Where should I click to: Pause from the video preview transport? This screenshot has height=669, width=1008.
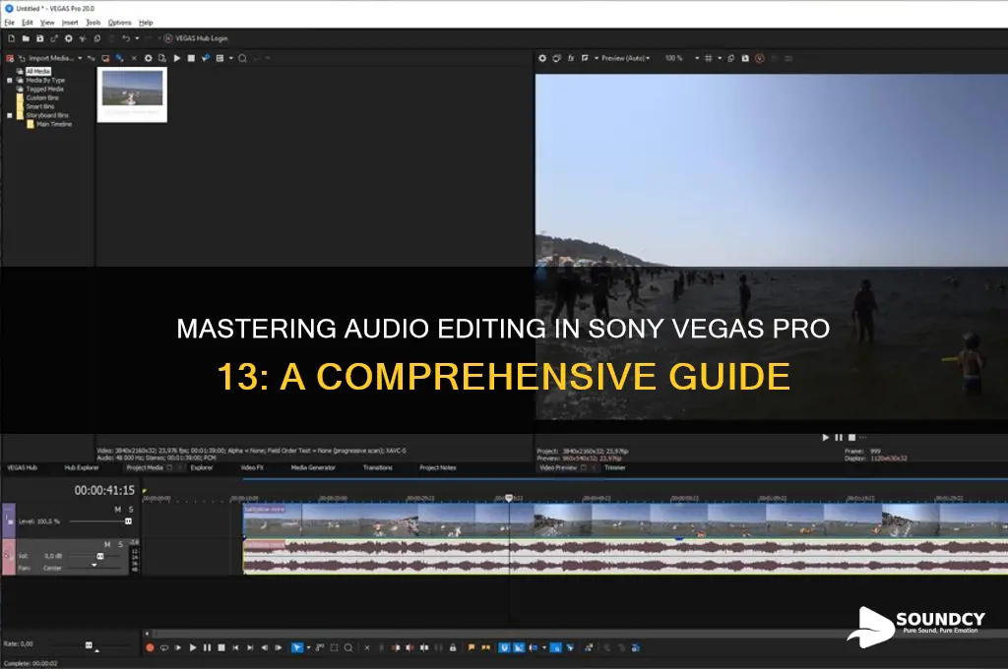coord(839,438)
